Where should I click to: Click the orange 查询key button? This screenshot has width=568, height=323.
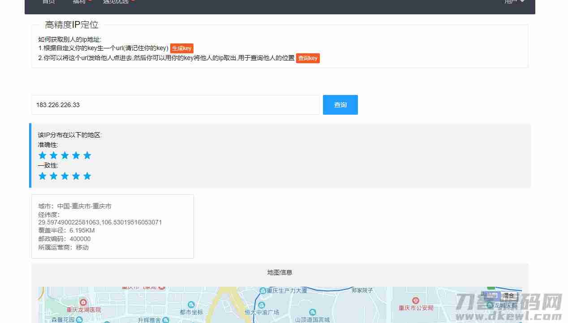tap(308, 58)
